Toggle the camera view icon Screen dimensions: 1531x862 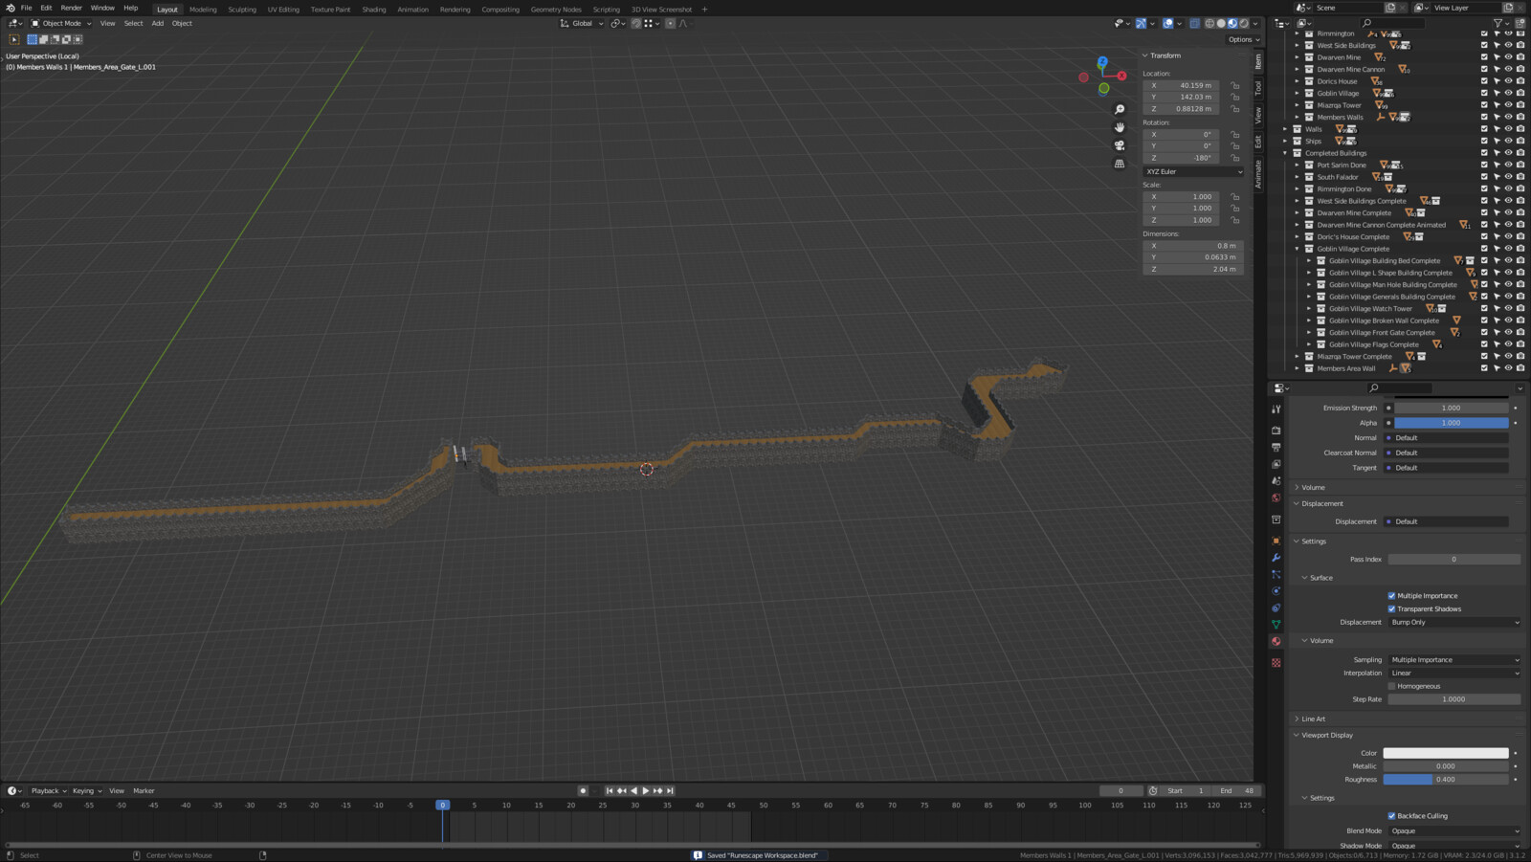tap(1120, 145)
